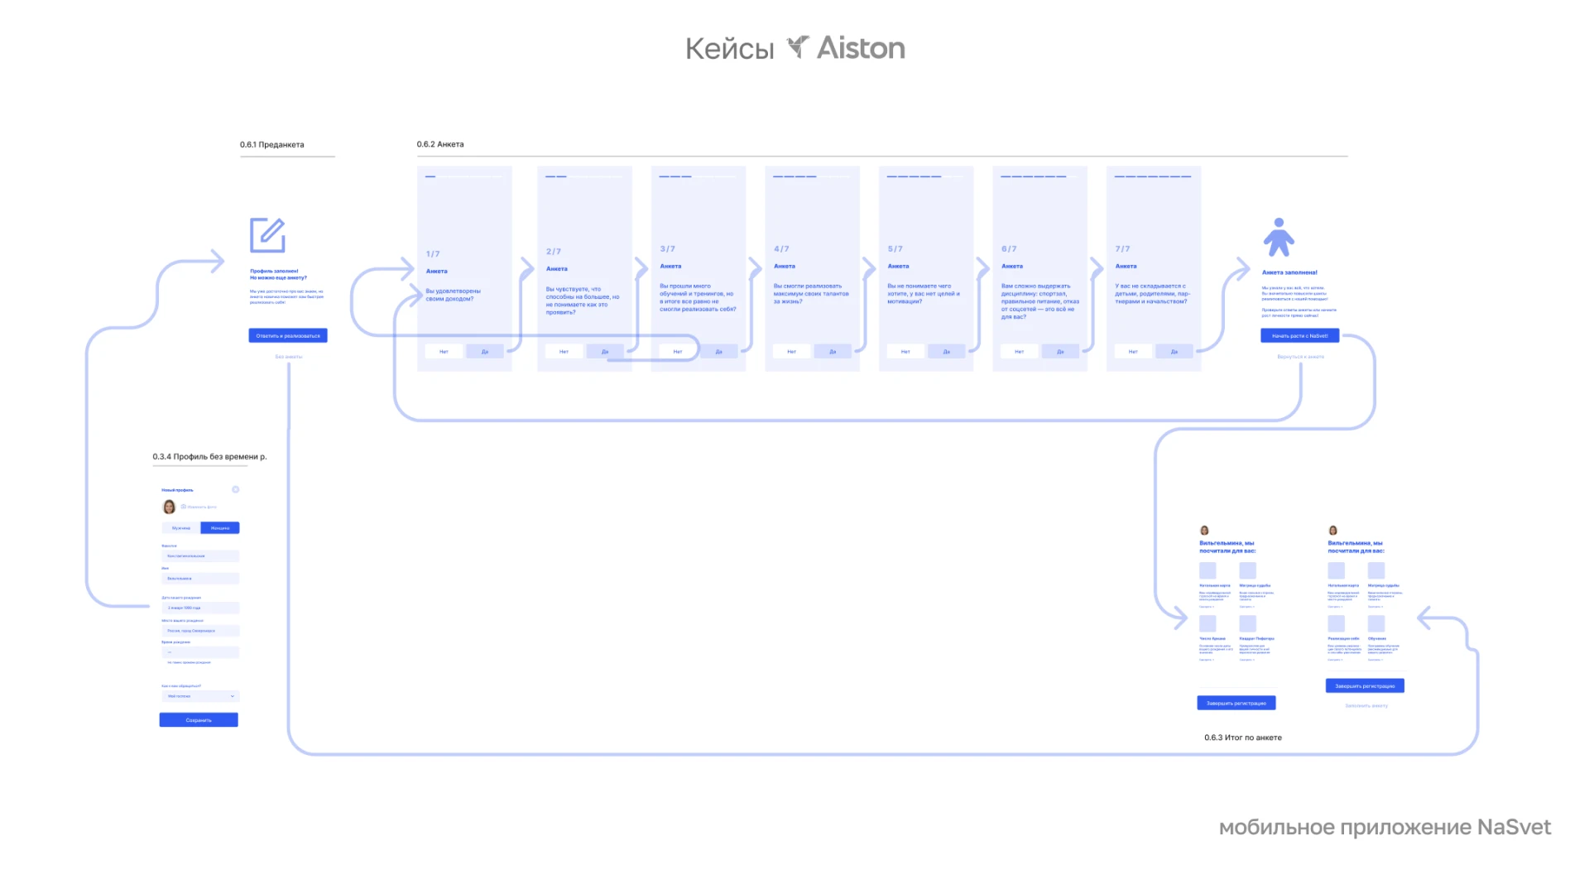The height and width of the screenshot is (894, 1589).
Task: Open Число Ариана icon tile in left results screen
Action: 1207,623
